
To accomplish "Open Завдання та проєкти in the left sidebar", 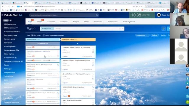I will (12, 61).
